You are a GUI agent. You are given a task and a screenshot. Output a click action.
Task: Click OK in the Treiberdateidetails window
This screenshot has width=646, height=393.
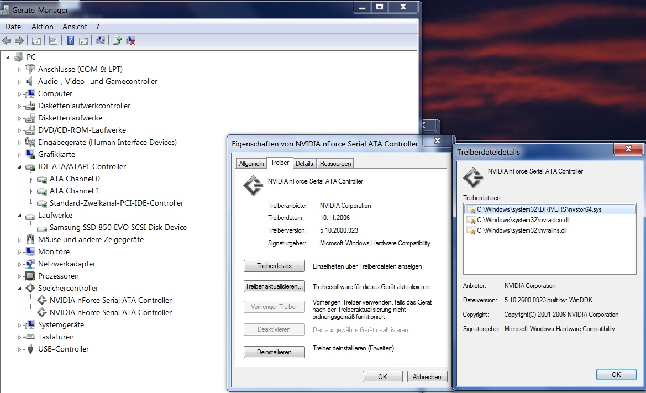pos(616,374)
